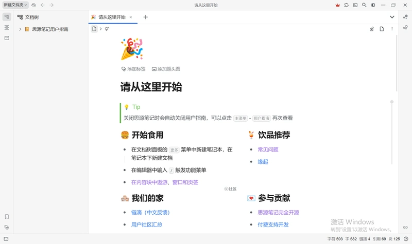Open backlinks panel icon at right bottom
412x244 pixels.
pyautogui.click(x=405, y=227)
